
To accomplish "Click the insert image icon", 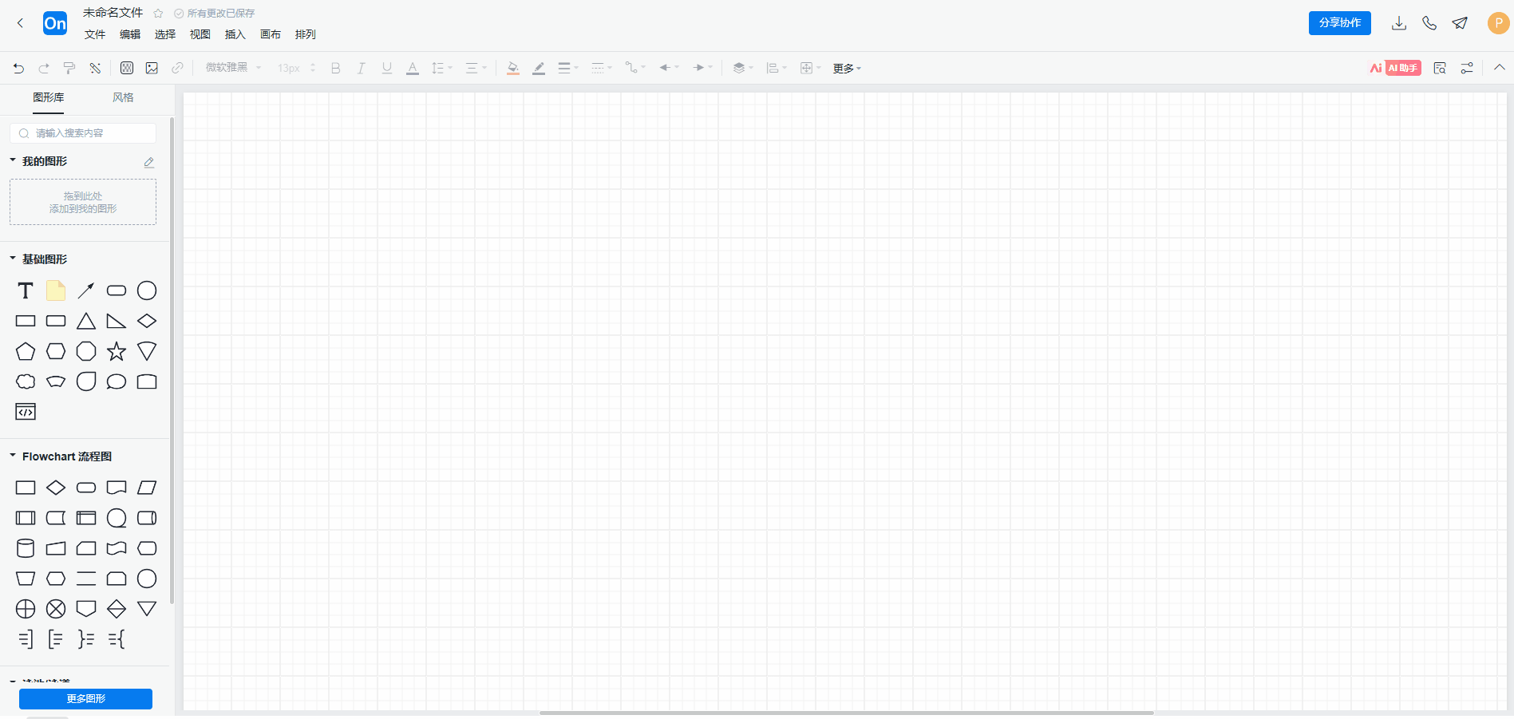I will tap(152, 69).
